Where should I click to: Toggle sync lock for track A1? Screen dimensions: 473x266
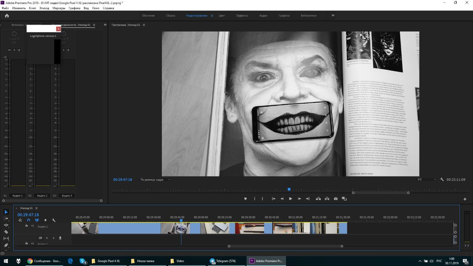[40, 238]
